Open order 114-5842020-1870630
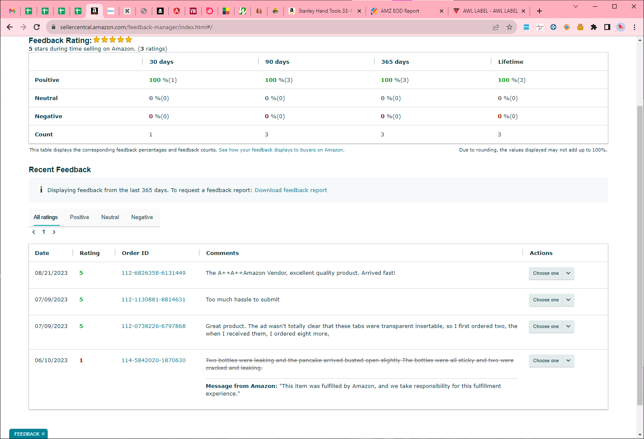Screen dimensions: 644x439 click(x=154, y=360)
